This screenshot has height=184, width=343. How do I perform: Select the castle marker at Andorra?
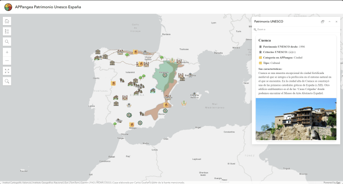(179, 62)
